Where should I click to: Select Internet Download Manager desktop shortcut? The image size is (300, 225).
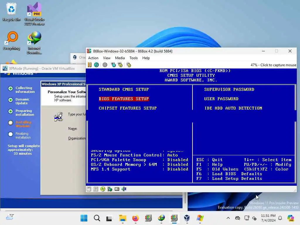(34, 43)
